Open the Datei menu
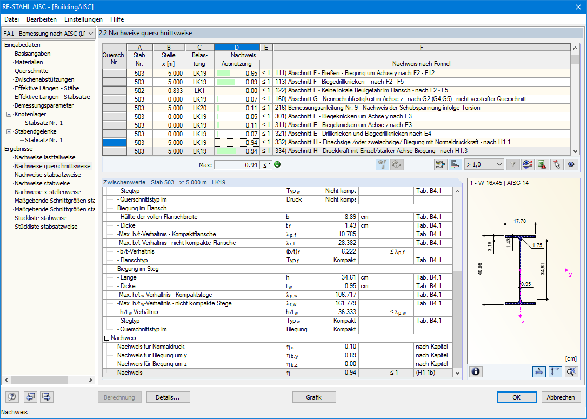 click(x=11, y=19)
